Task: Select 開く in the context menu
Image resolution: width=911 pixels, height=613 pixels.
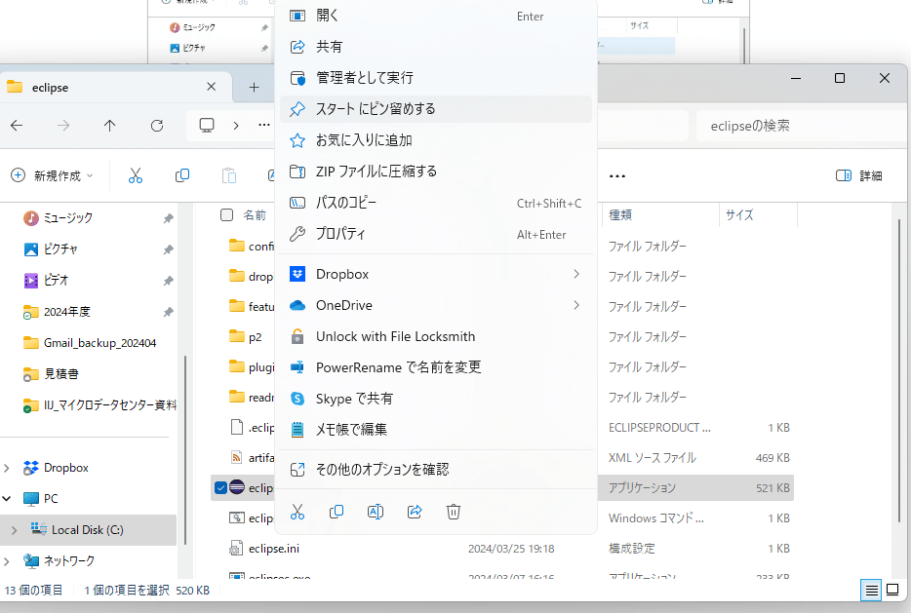Action: point(436,17)
